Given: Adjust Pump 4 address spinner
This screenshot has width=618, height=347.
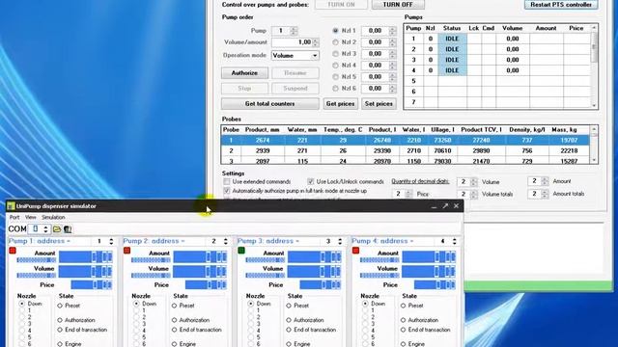Looking at the screenshot, I should point(454,241).
